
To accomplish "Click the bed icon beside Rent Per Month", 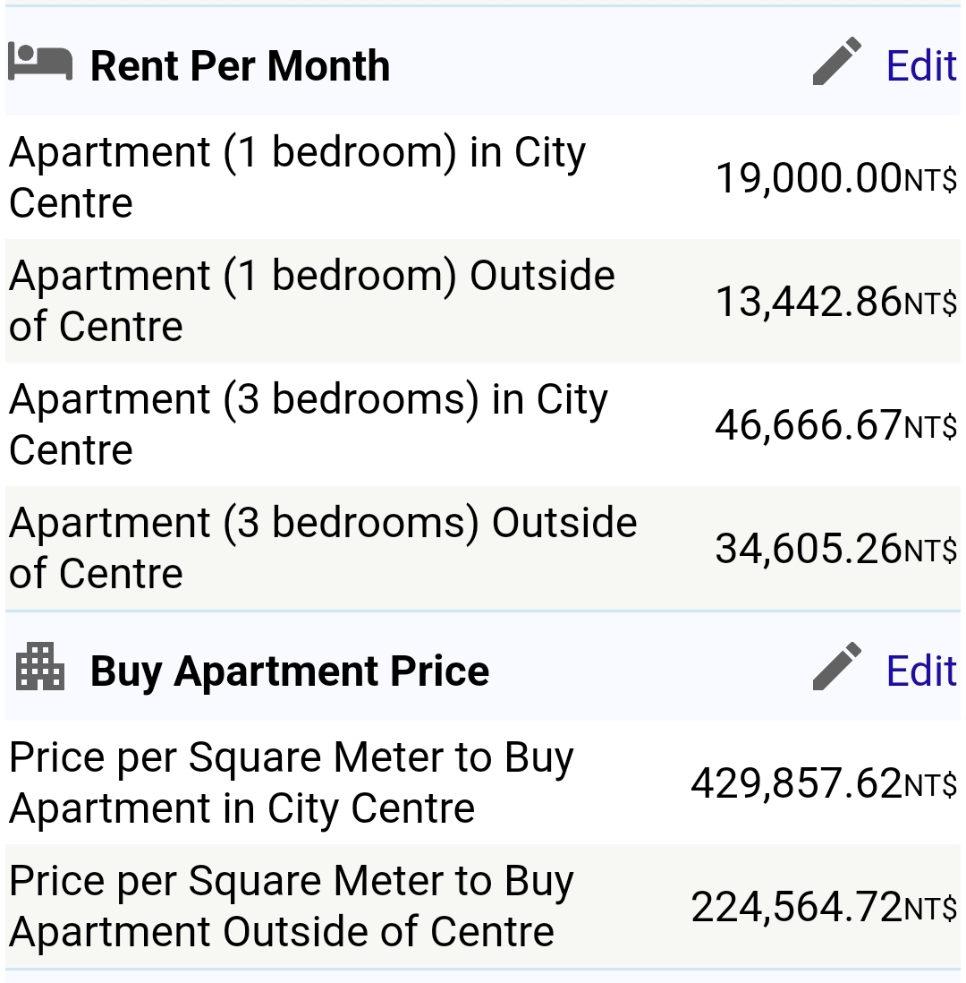I will (40, 63).
